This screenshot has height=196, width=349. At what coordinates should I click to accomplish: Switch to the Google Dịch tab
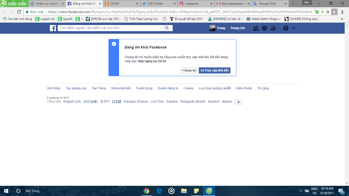270,4
